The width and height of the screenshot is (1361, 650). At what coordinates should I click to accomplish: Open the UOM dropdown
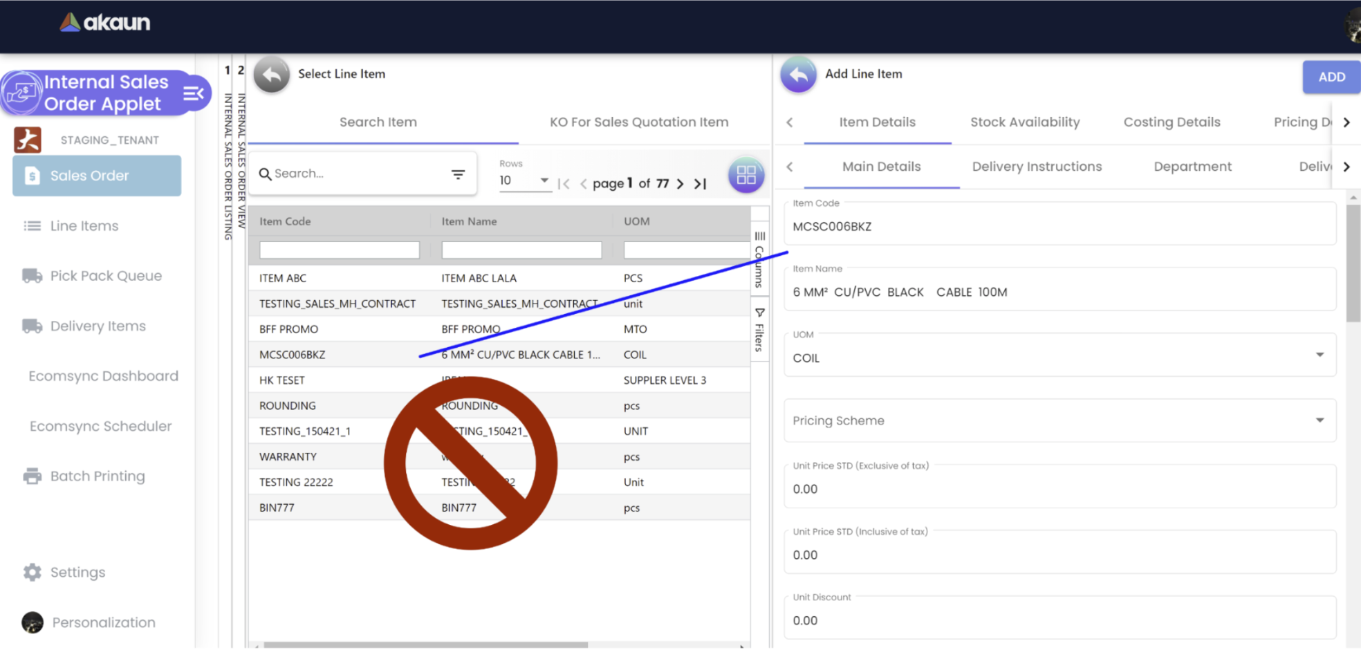[1320, 355]
